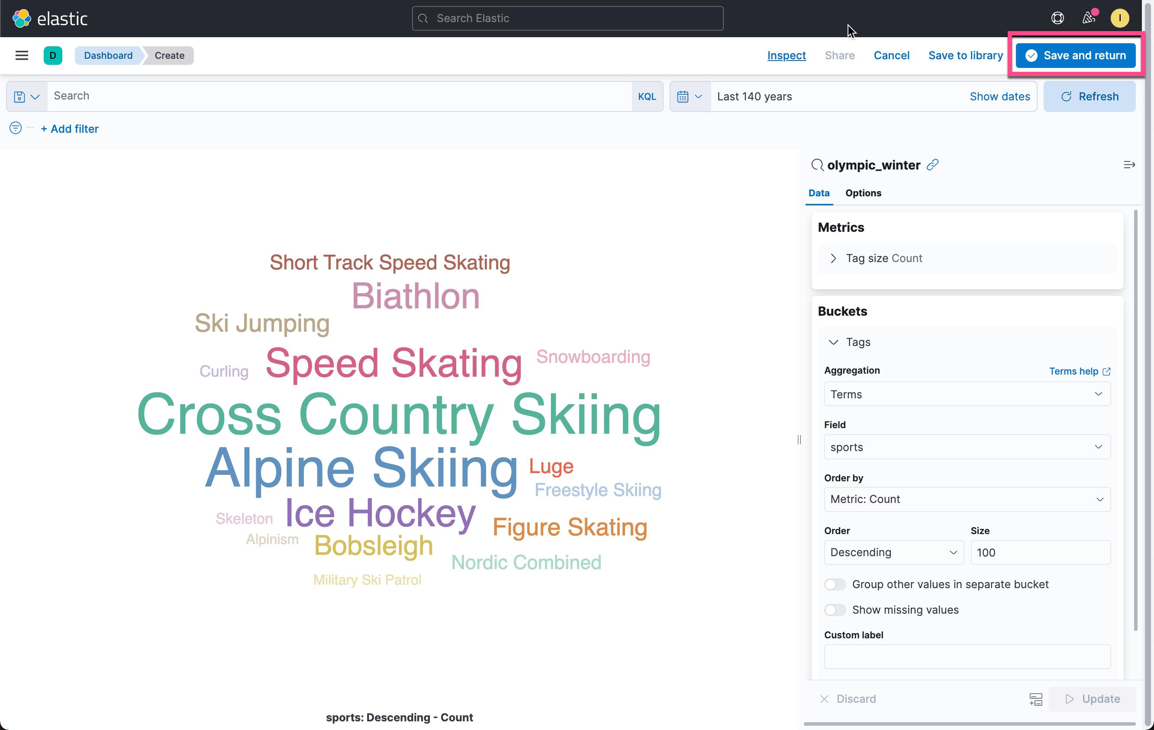1154x730 pixels.
Task: Open the Order Descending dropdown
Action: 894,552
